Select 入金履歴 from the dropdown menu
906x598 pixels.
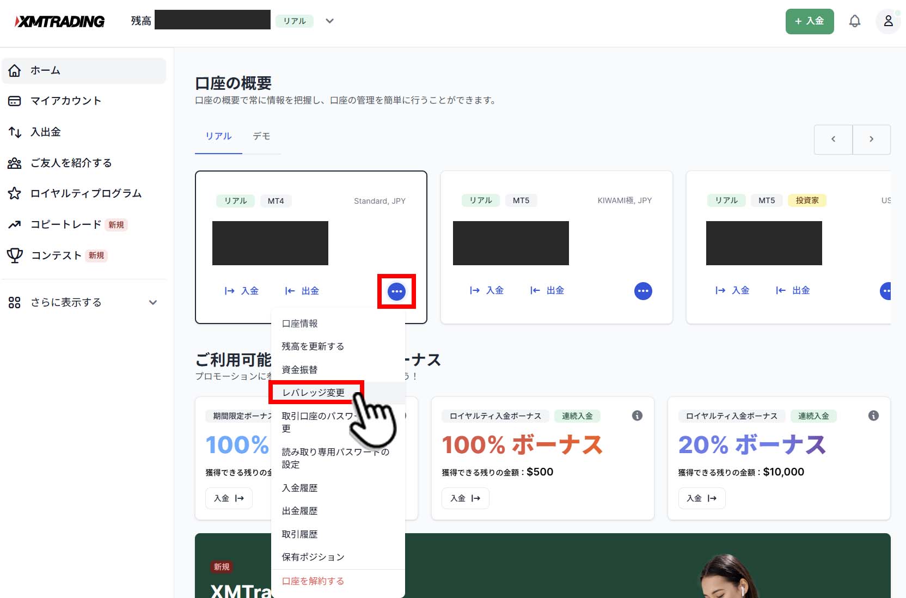coord(338,488)
